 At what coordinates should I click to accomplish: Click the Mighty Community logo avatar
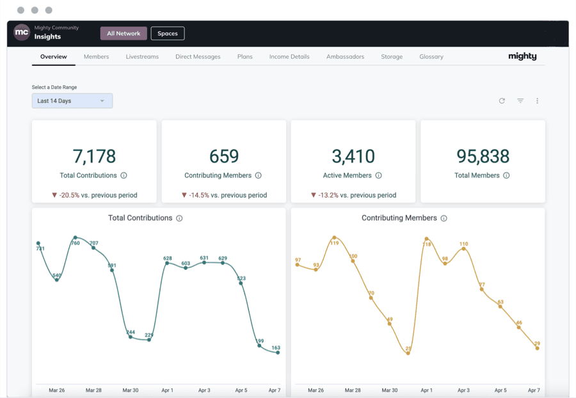[x=22, y=33]
